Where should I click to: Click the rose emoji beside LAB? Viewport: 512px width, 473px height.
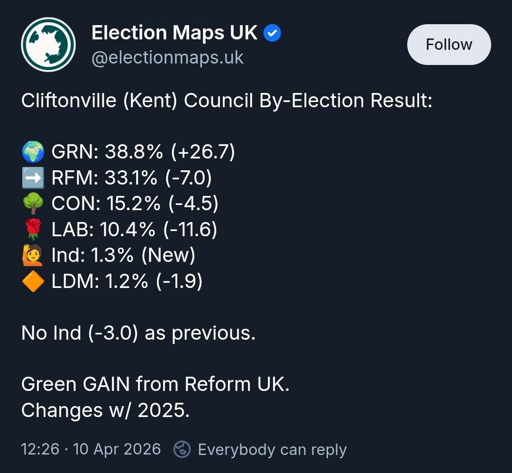(x=33, y=229)
